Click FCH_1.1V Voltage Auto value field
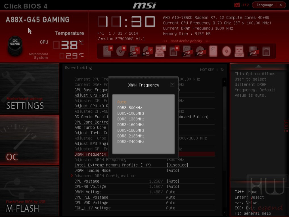289x217 pixels. pyautogui.click(x=171, y=208)
